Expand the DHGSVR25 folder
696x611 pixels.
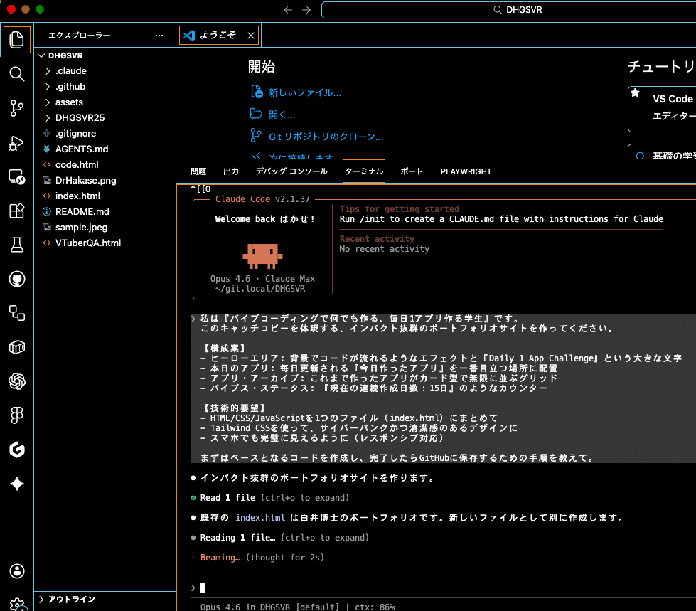click(x=48, y=117)
